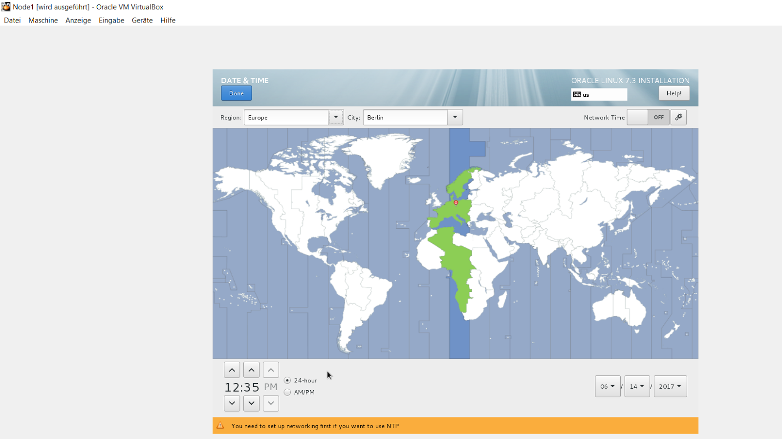Click the VirtualBox icon in title bar
782x439 pixels.
6,6
